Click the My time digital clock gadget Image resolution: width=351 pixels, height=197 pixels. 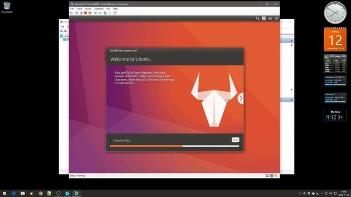(335, 115)
